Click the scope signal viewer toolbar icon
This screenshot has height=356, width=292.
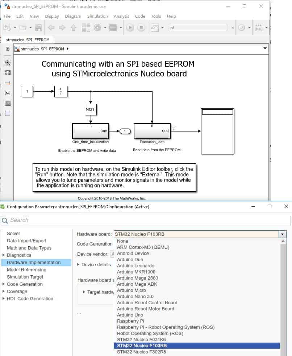[x=155, y=28]
